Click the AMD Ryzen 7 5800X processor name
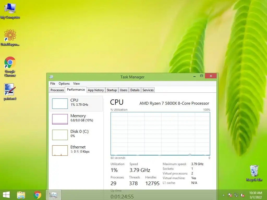The height and width of the screenshot is (200, 267). click(174, 103)
